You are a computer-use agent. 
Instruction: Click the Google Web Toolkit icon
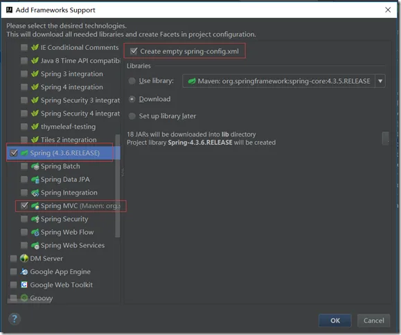pyautogui.click(x=24, y=284)
